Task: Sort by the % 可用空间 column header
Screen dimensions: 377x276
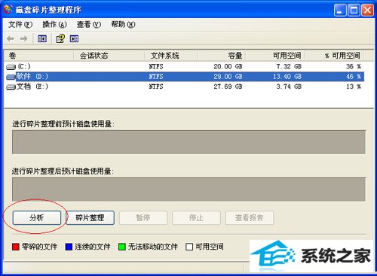Action: click(334, 56)
